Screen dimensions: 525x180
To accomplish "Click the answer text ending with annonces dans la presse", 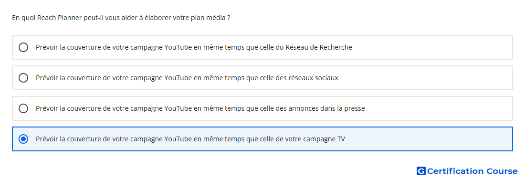I will click(x=200, y=108).
